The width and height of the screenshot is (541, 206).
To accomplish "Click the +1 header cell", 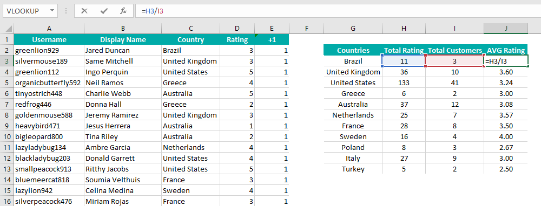I will pos(272,39).
